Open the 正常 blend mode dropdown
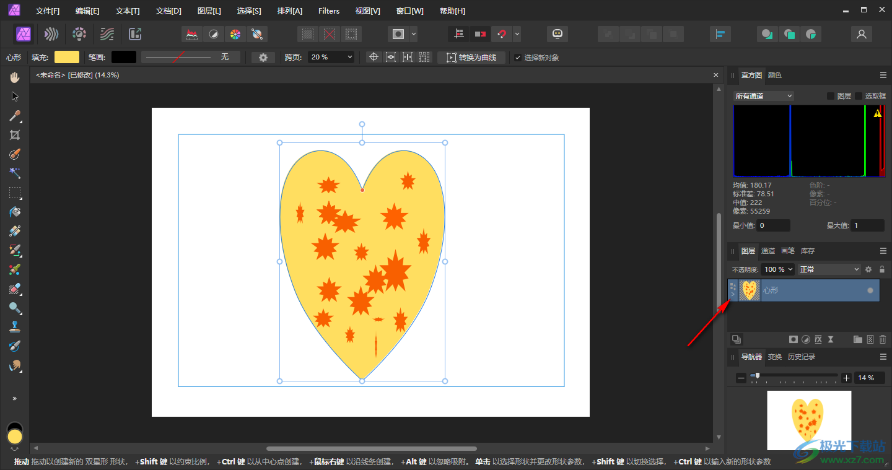Viewport: 892px width, 470px height. click(x=829, y=269)
